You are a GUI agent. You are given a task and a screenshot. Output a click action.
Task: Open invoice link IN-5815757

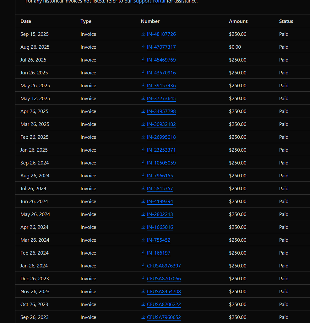click(x=160, y=189)
